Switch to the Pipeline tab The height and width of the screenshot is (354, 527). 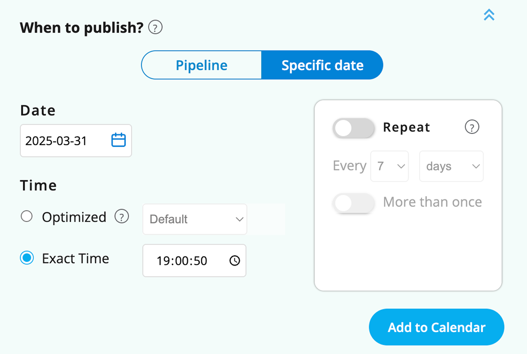point(202,65)
